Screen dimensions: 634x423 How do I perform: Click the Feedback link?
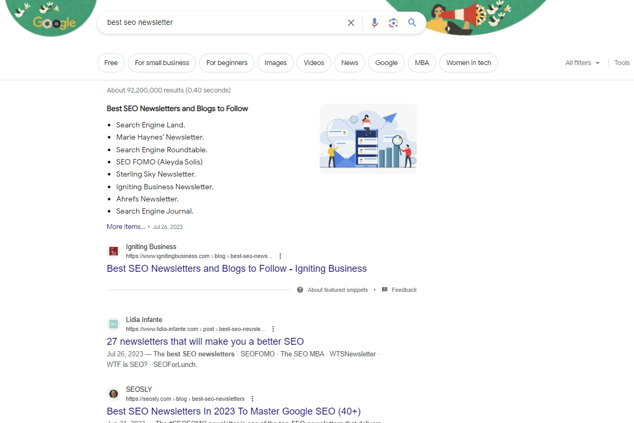click(x=404, y=290)
